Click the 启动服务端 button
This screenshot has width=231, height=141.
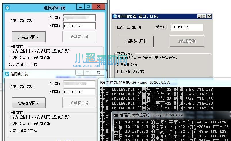(x=187, y=41)
